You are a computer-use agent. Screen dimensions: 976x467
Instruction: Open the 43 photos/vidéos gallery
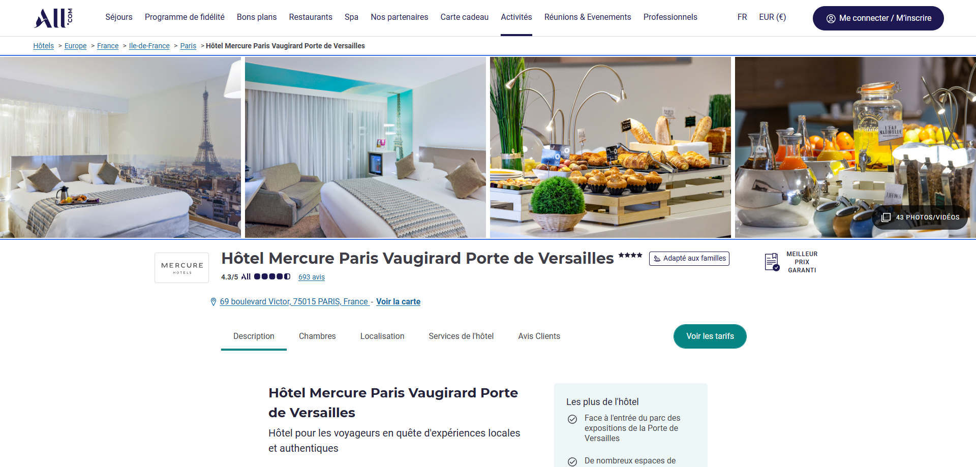(920, 217)
